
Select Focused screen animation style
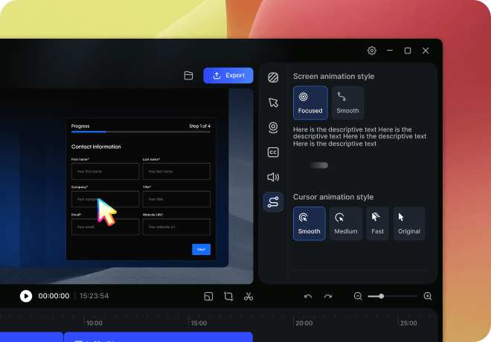[310, 103]
